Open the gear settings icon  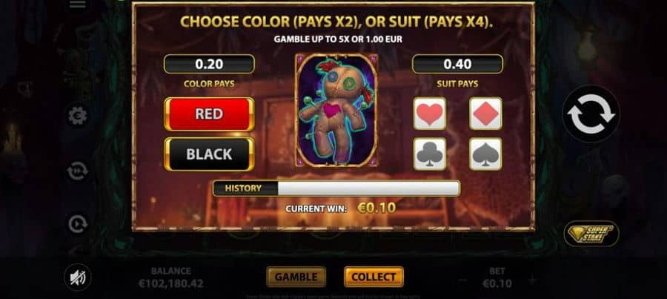click(78, 116)
